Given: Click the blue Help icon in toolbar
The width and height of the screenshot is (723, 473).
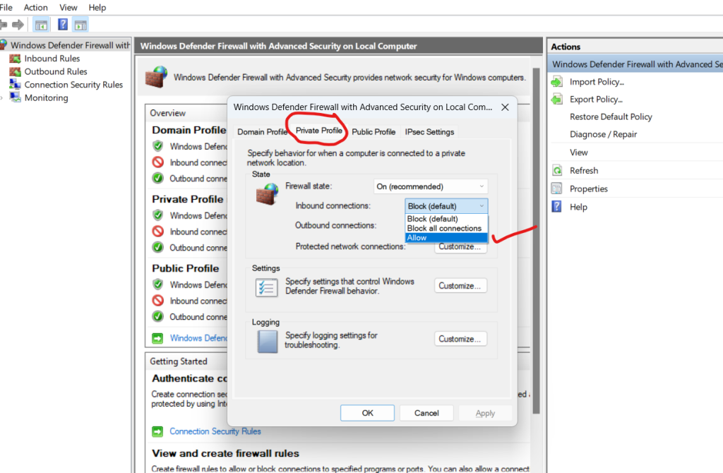Looking at the screenshot, I should (x=63, y=25).
